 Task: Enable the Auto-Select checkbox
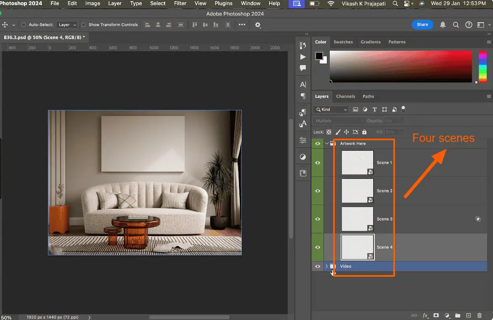(x=24, y=25)
